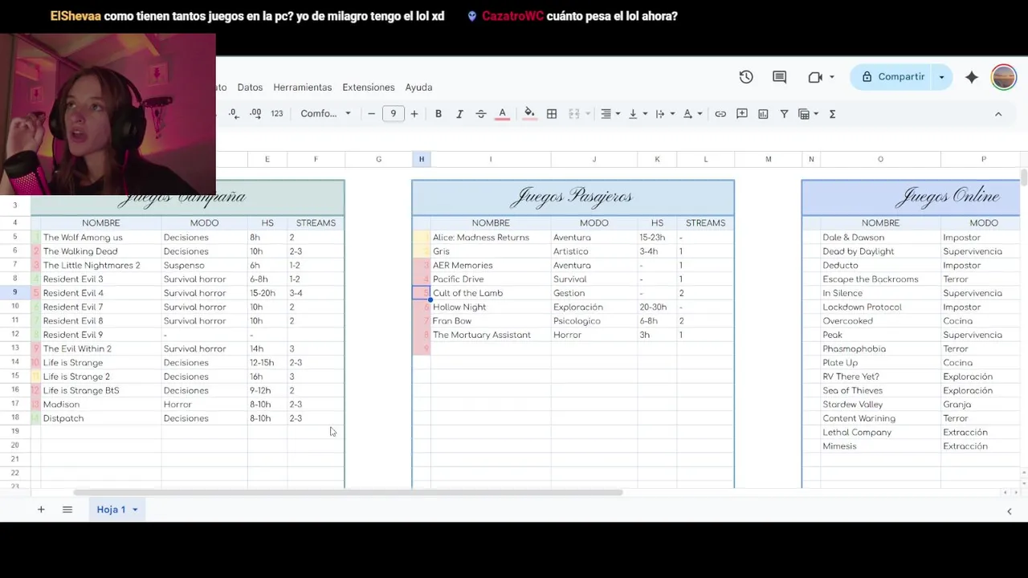The height and width of the screenshot is (578, 1028).
Task: Select cell The Wolf Among us
Action: pyautogui.click(x=100, y=238)
